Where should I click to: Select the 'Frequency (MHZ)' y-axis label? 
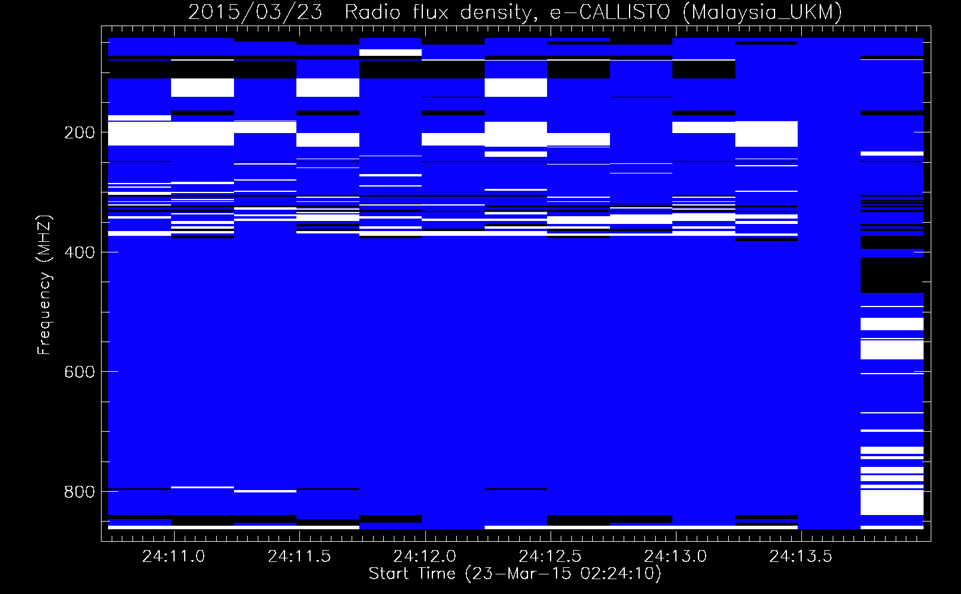tap(45, 285)
